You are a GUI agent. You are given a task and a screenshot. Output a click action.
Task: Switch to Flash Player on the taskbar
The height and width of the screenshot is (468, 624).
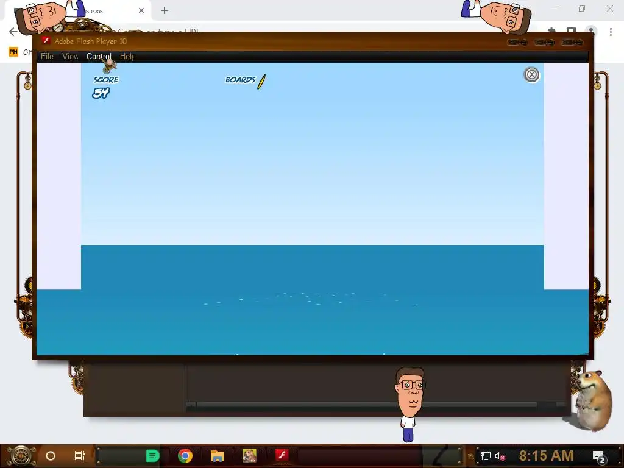click(x=282, y=455)
